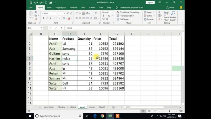Decrease font size with the smaller A icon
This screenshot has height=119, width=211.
pyautogui.click(x=71, y=13)
